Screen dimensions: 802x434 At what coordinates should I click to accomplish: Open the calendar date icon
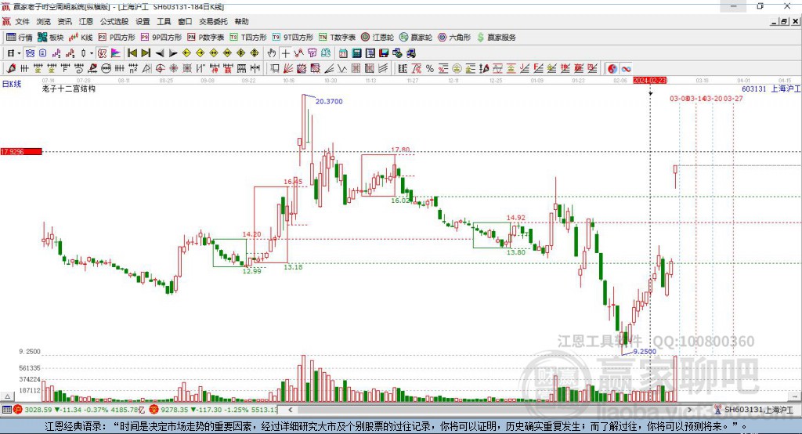pos(343,53)
